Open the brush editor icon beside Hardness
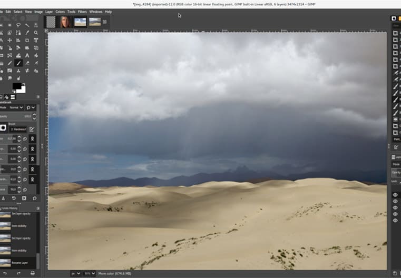This screenshot has width=401, height=278. tap(32, 128)
